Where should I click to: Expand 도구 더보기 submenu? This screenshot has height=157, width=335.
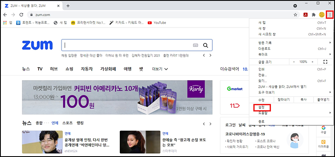291,92
